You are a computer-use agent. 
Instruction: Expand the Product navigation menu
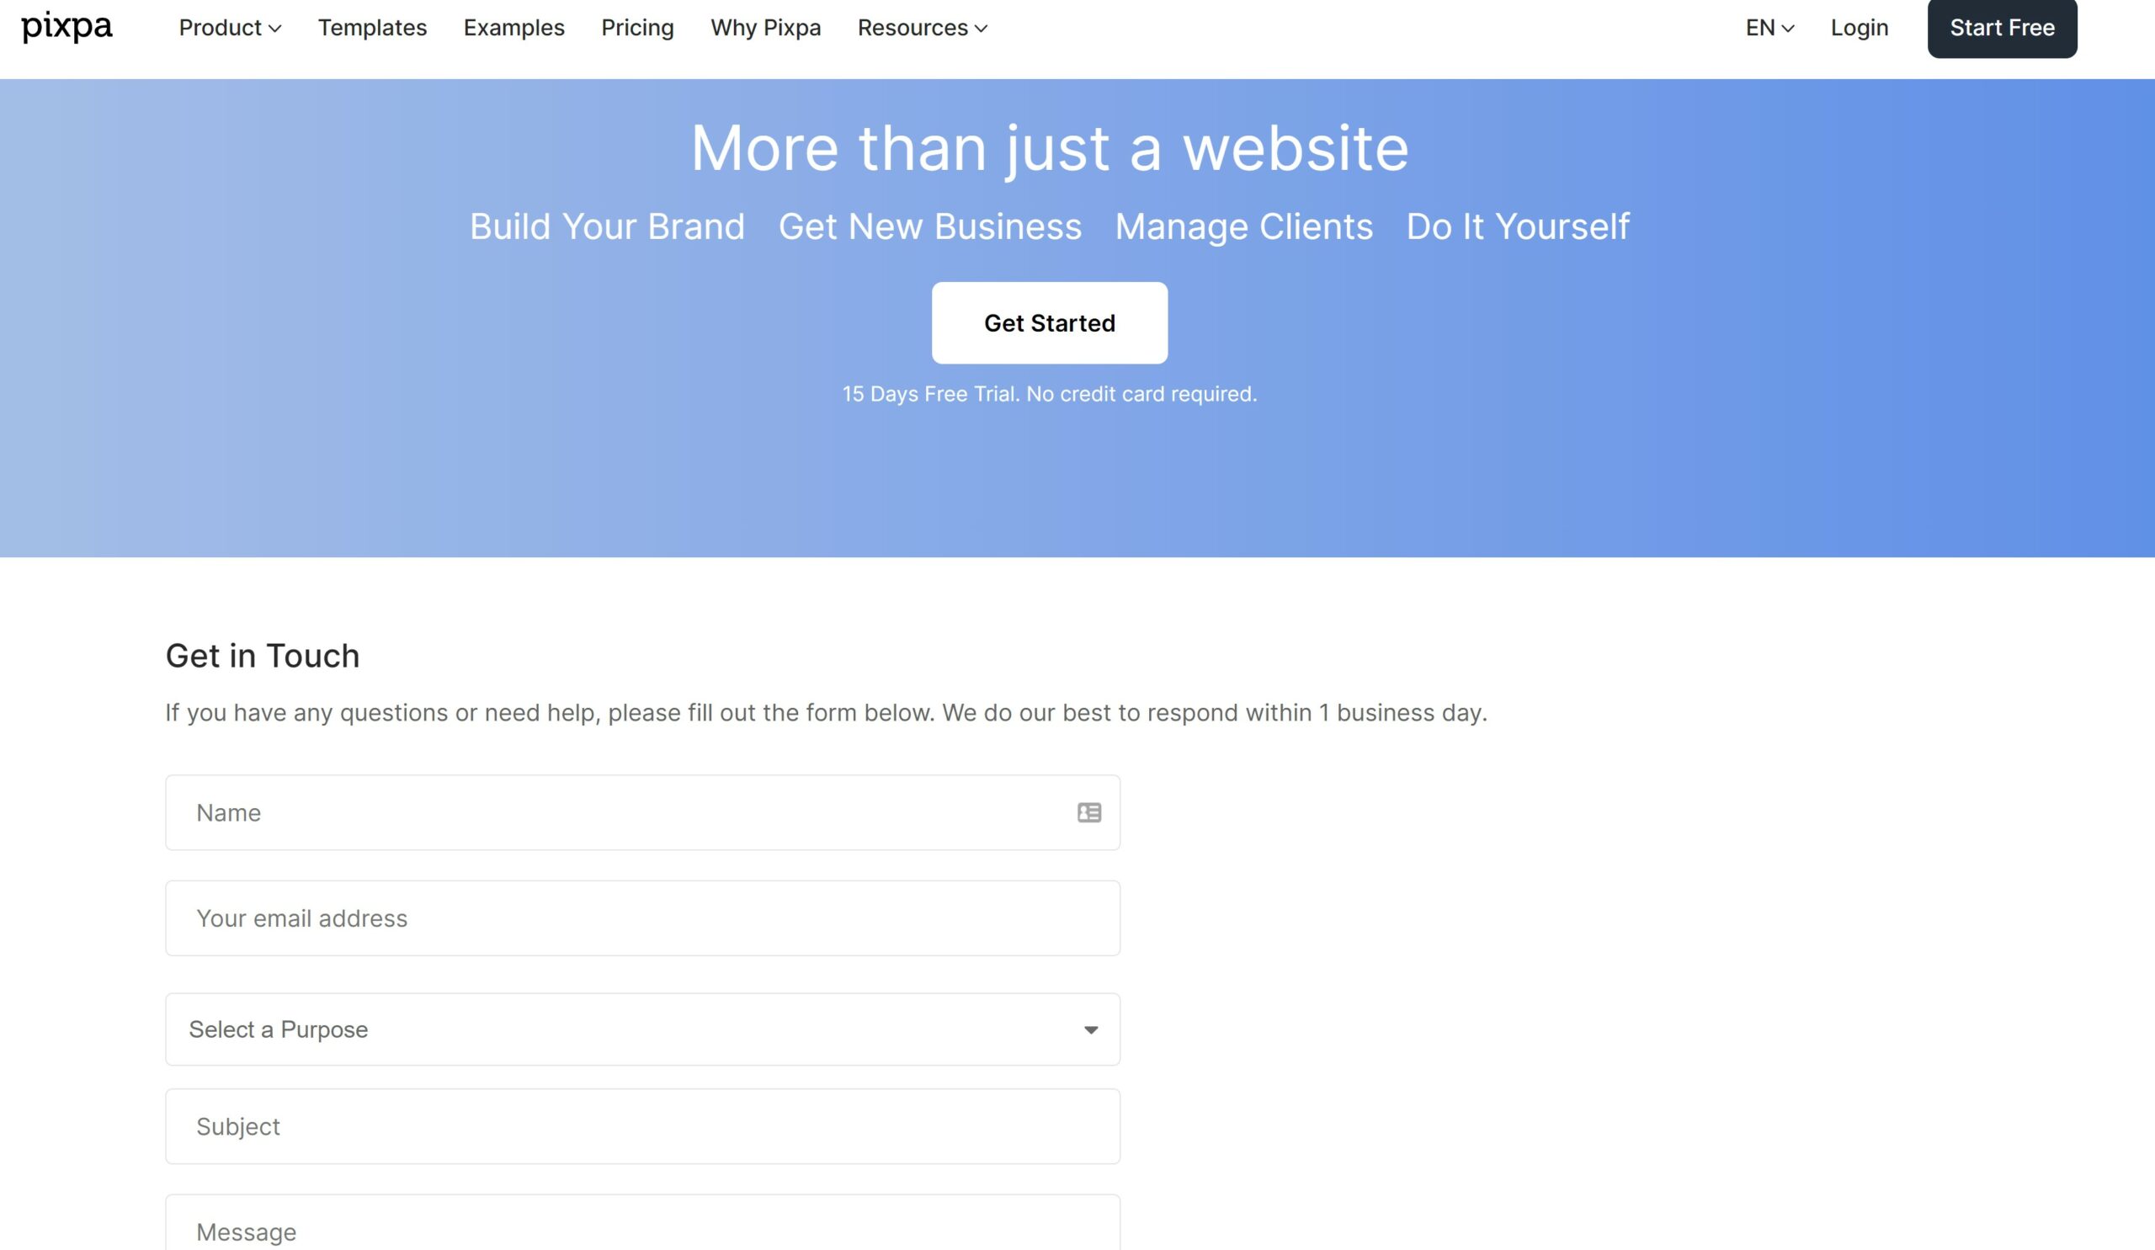[x=231, y=27]
